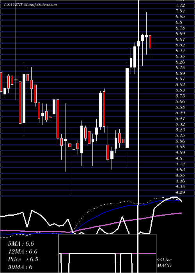Click the 'Price : 6.5' label
195x273 pixels.
[23, 259]
